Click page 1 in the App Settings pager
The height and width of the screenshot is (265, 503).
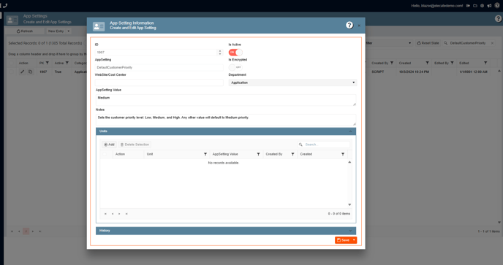(26, 231)
